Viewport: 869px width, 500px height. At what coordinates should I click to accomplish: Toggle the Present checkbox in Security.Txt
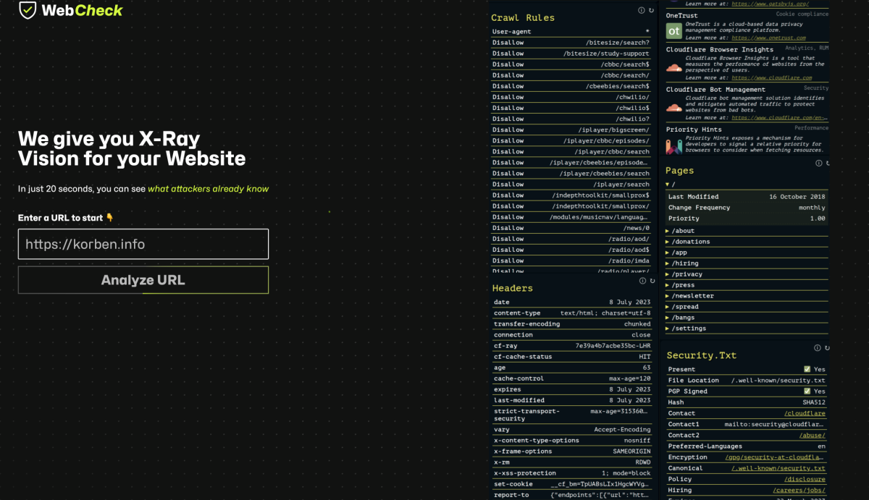coord(806,368)
